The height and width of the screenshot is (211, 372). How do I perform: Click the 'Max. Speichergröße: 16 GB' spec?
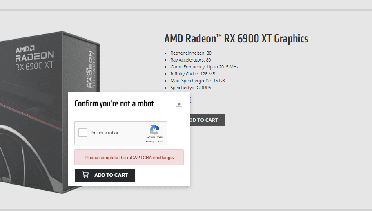tap(198, 81)
